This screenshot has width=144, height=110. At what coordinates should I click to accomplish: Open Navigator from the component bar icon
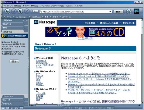[3, 108]
